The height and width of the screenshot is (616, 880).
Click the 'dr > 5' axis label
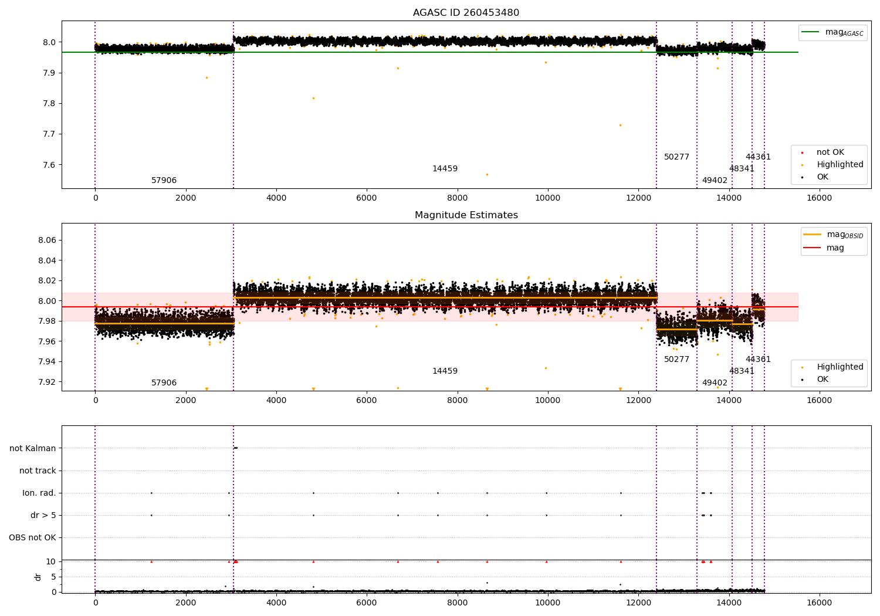point(43,516)
